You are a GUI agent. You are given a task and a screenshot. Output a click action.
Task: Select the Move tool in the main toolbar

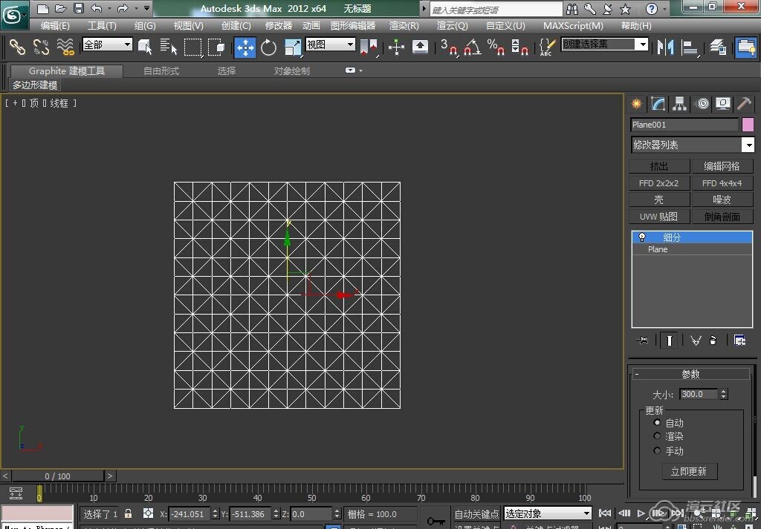pyautogui.click(x=245, y=47)
